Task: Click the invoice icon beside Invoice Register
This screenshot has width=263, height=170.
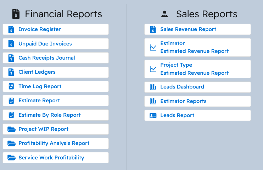Action: pyautogui.click(x=11, y=29)
